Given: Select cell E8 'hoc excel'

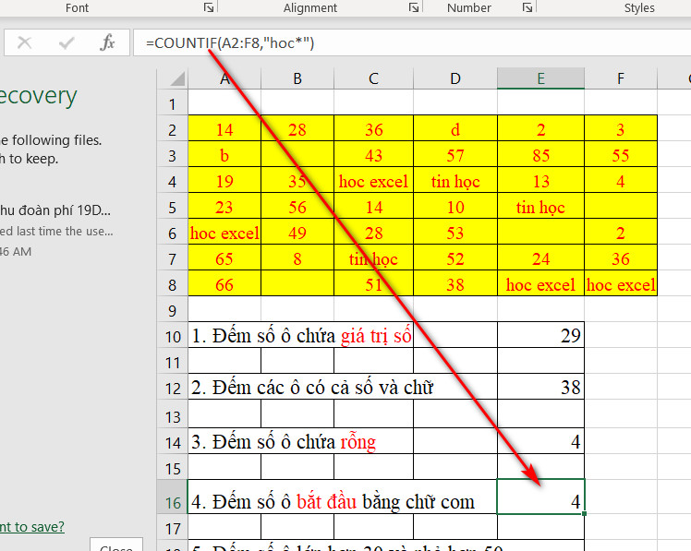Looking at the screenshot, I should (x=540, y=284).
